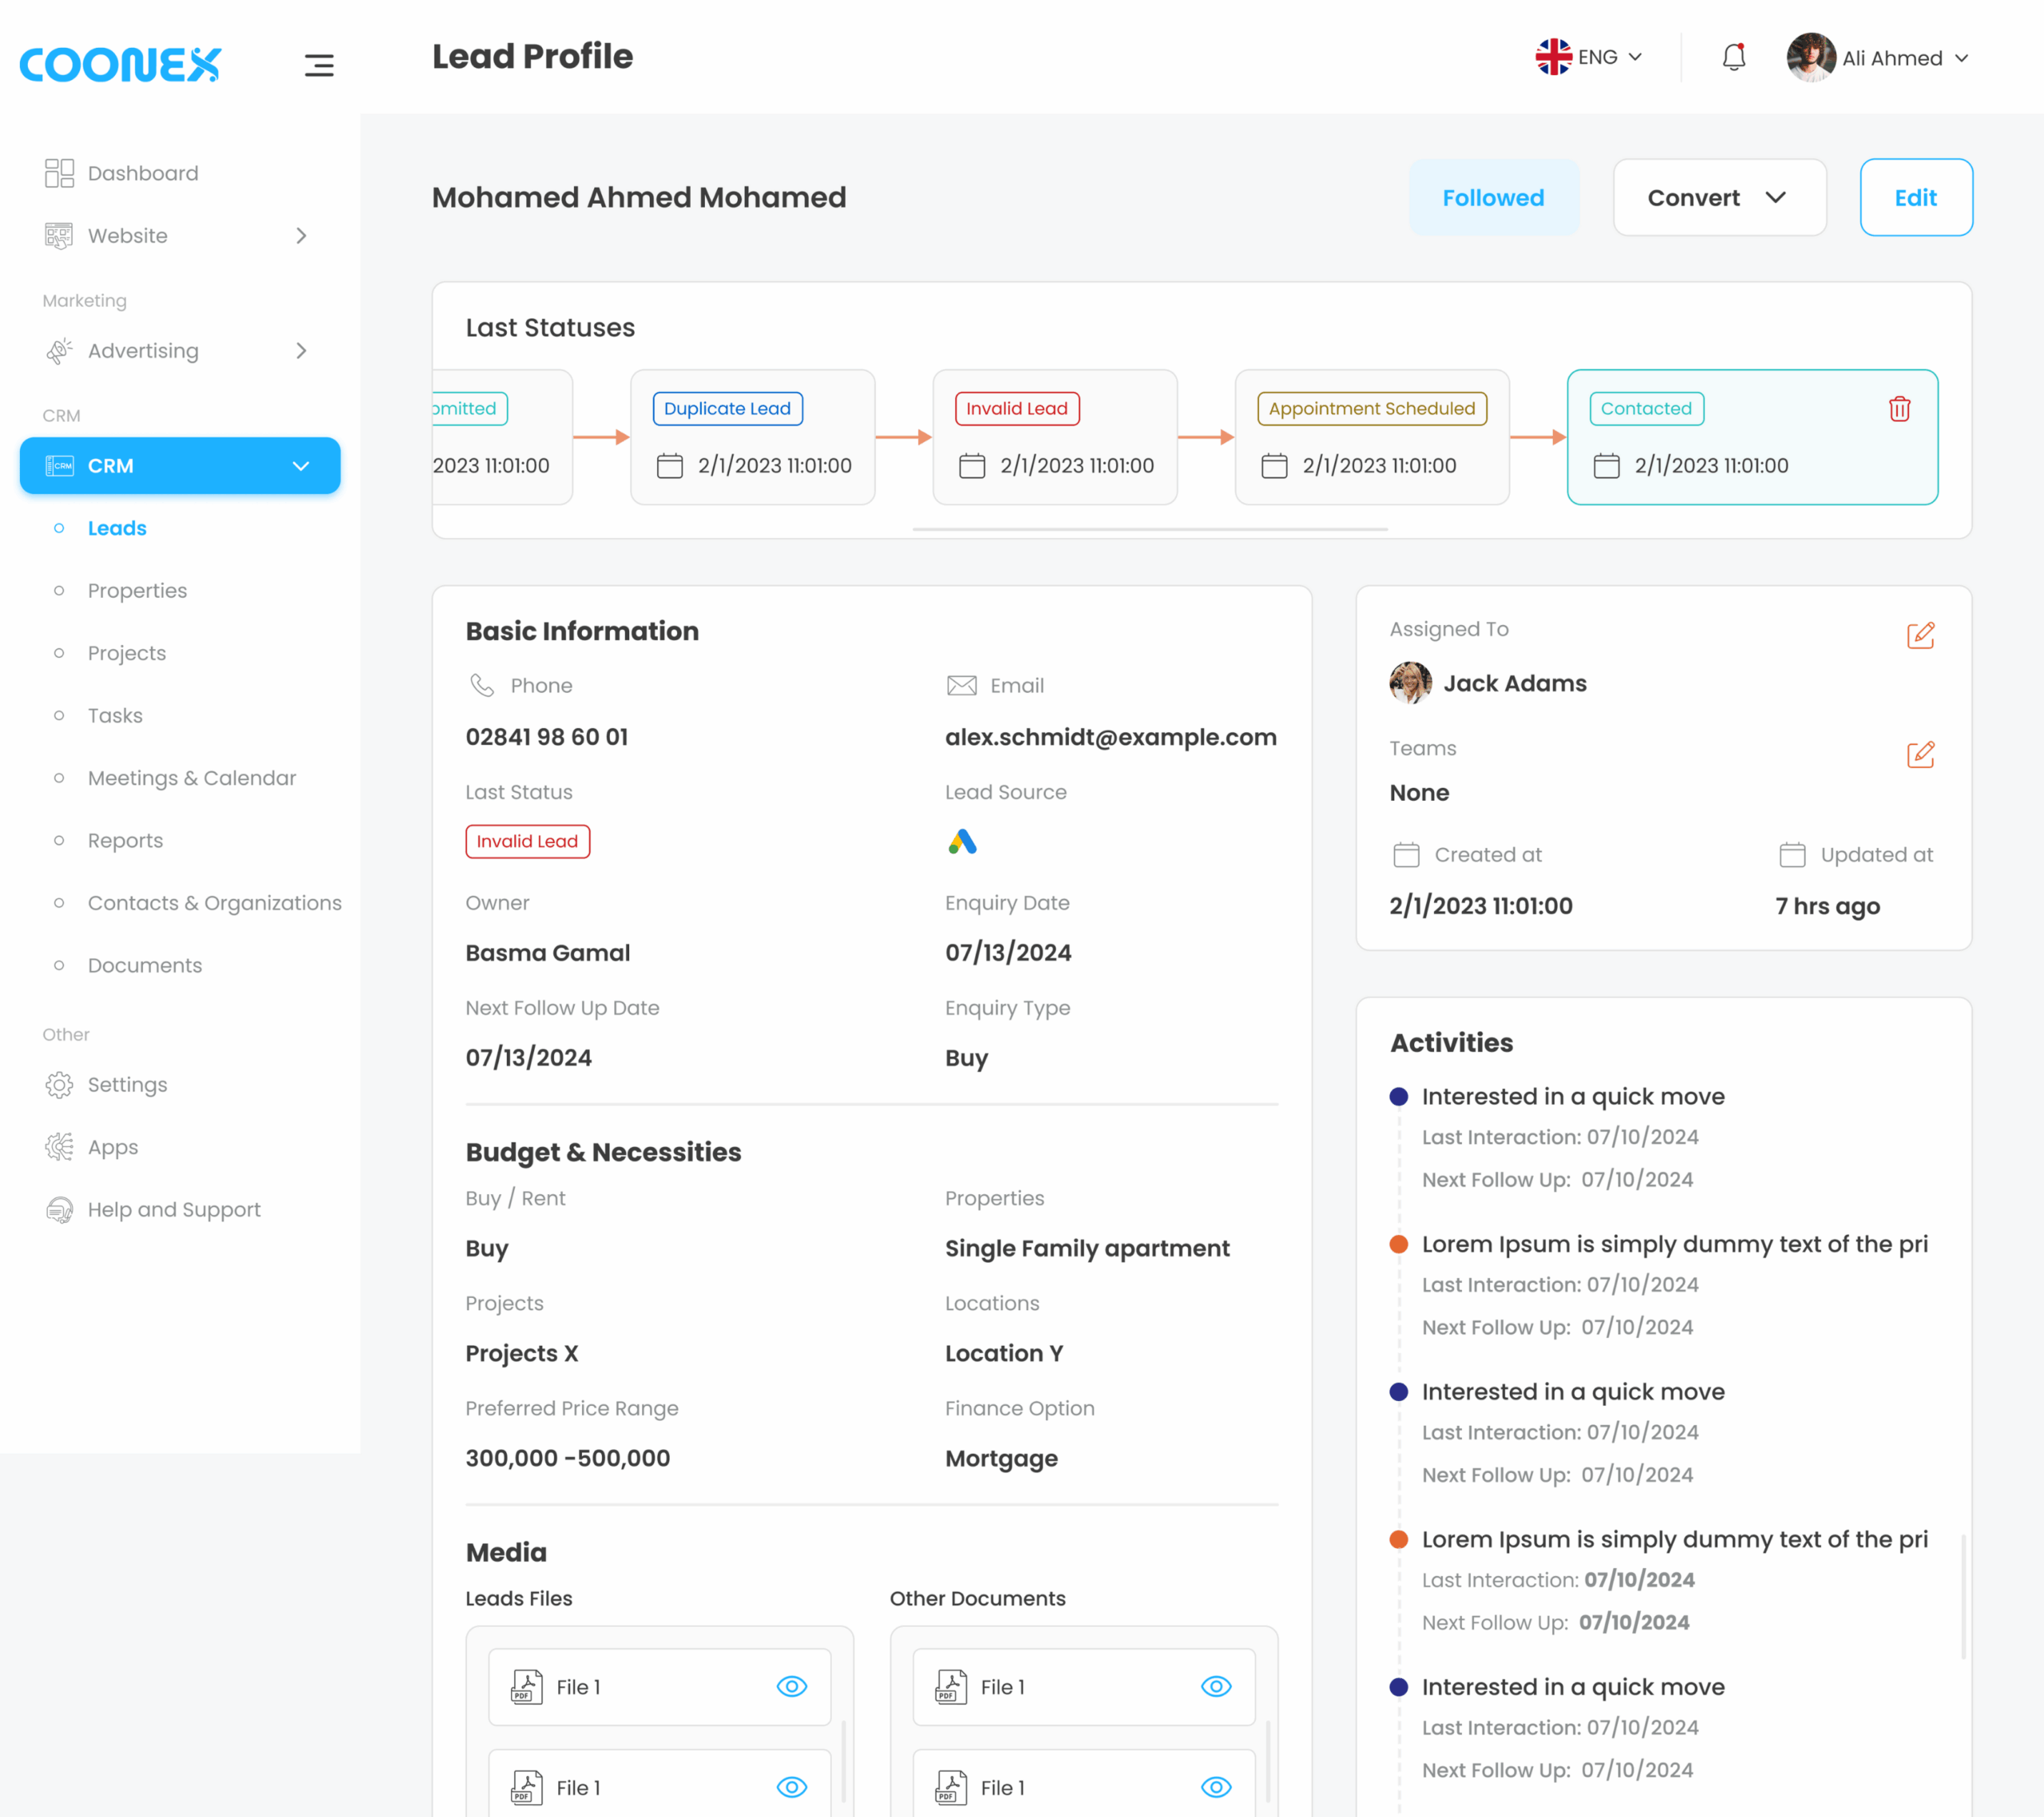Preview first Other Documents File 1
The width and height of the screenshot is (2044, 1817).
click(1215, 1687)
